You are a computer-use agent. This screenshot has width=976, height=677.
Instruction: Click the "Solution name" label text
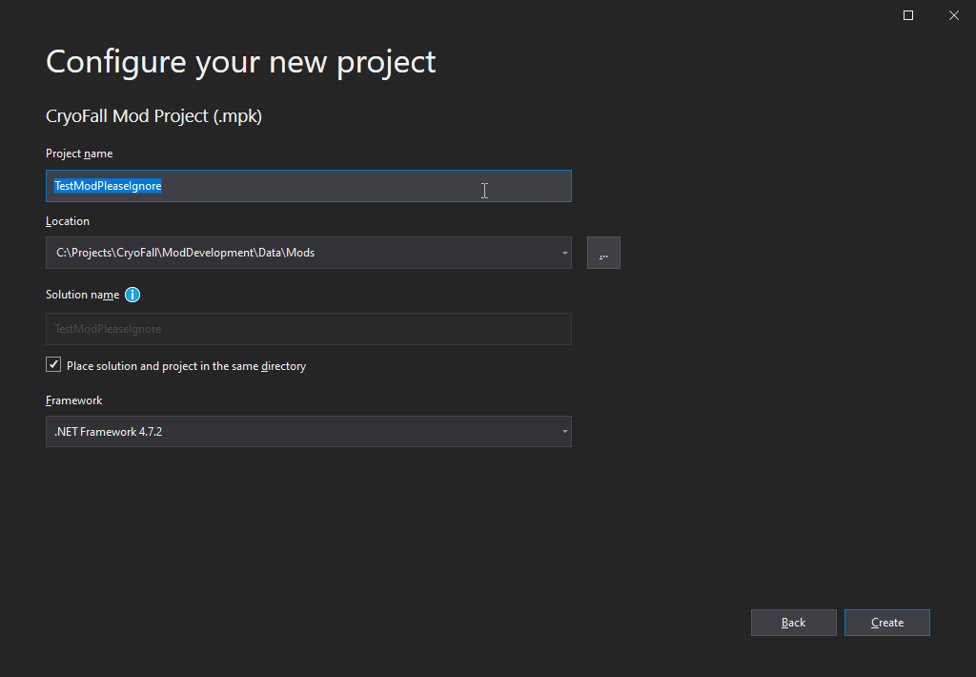pos(83,295)
